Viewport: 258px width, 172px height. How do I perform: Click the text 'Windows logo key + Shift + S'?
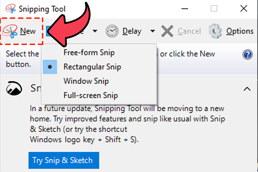point(83,140)
